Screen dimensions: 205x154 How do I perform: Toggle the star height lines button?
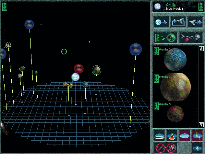pos(197,135)
